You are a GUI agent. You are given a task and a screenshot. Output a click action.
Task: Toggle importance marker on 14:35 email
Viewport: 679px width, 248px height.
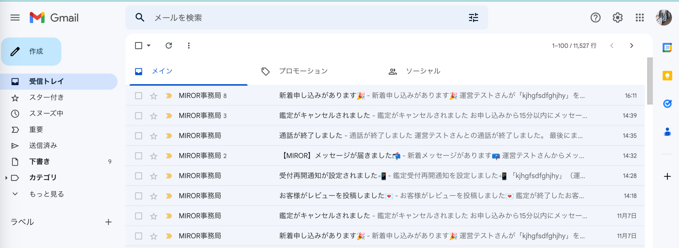[169, 136]
